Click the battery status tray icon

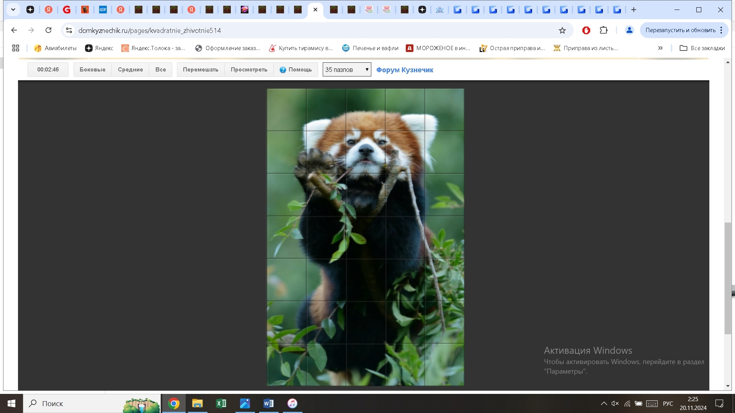point(639,403)
